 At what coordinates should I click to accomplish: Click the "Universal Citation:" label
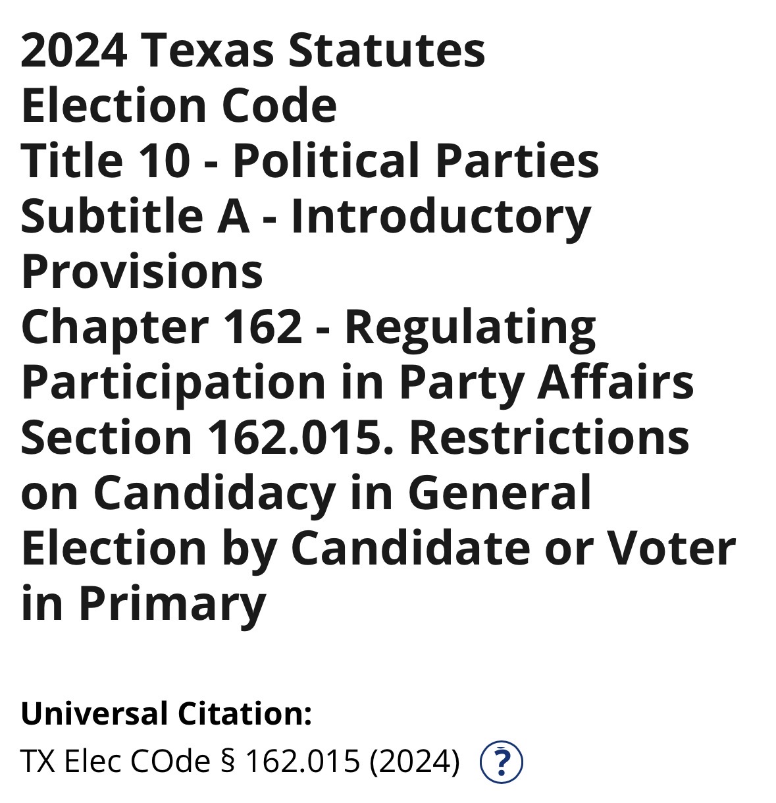pos(167,713)
